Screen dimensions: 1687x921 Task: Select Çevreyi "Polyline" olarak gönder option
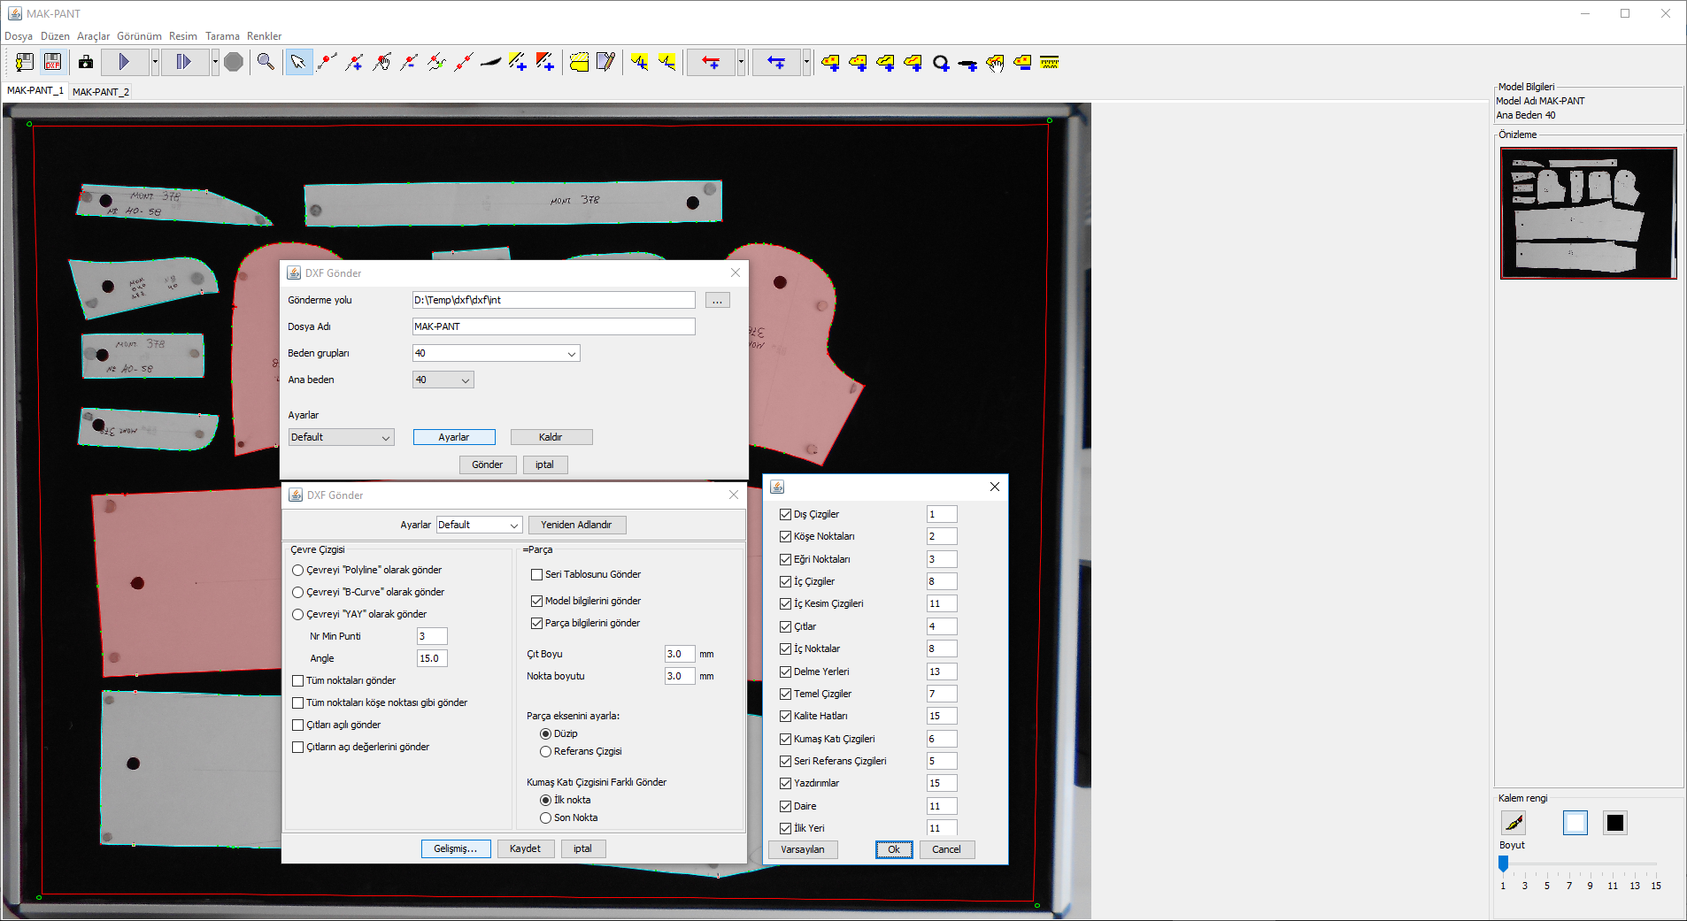pyautogui.click(x=298, y=571)
